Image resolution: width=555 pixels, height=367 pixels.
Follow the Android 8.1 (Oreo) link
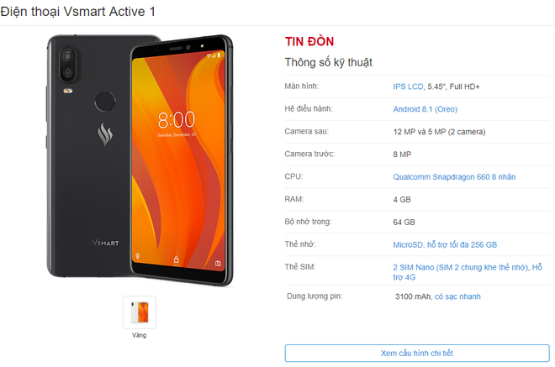(x=425, y=109)
